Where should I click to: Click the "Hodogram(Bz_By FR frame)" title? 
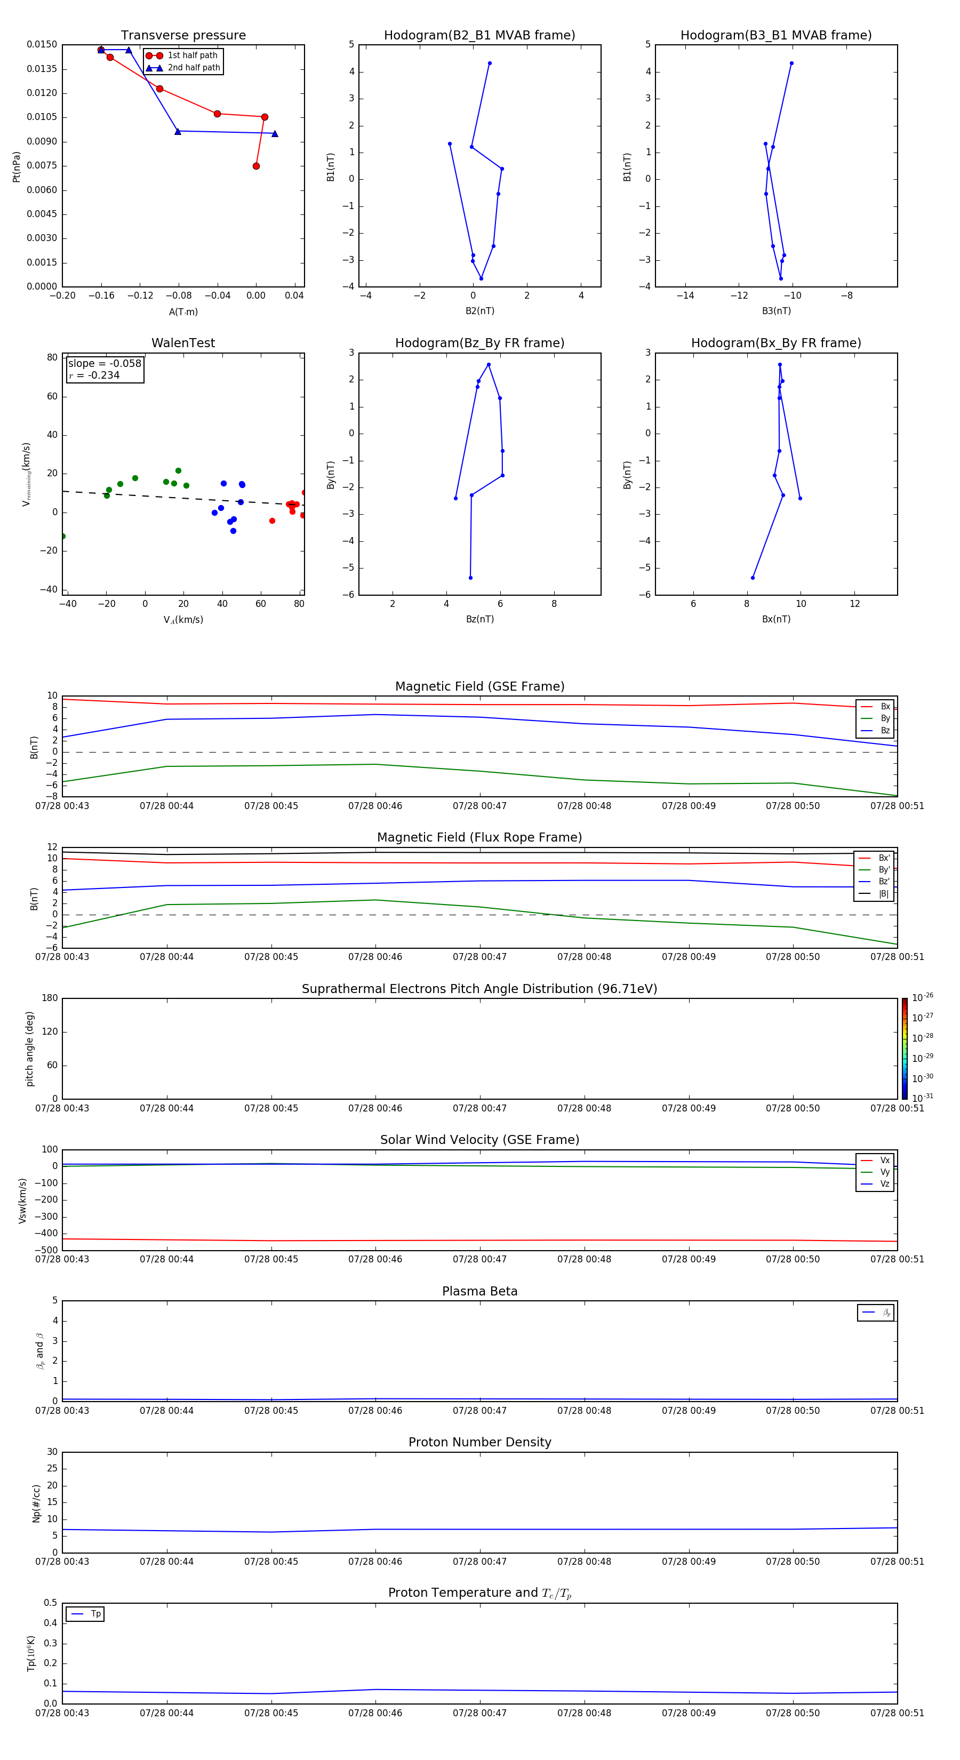click(x=479, y=343)
